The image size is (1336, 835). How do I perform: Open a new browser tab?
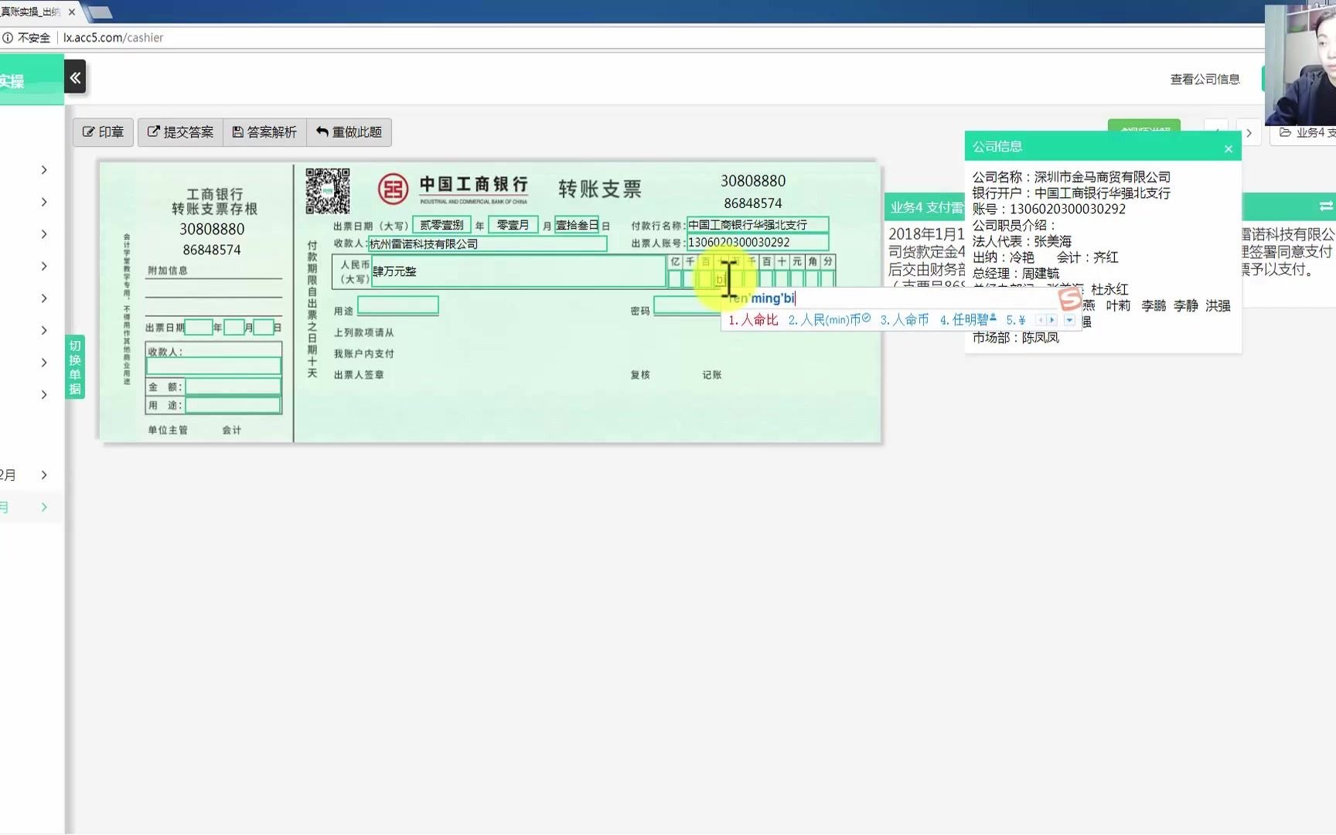[100, 12]
